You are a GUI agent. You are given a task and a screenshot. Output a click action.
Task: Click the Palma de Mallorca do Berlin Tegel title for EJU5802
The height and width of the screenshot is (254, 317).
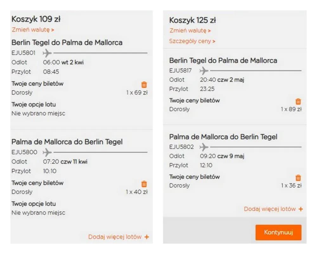tap(223, 137)
